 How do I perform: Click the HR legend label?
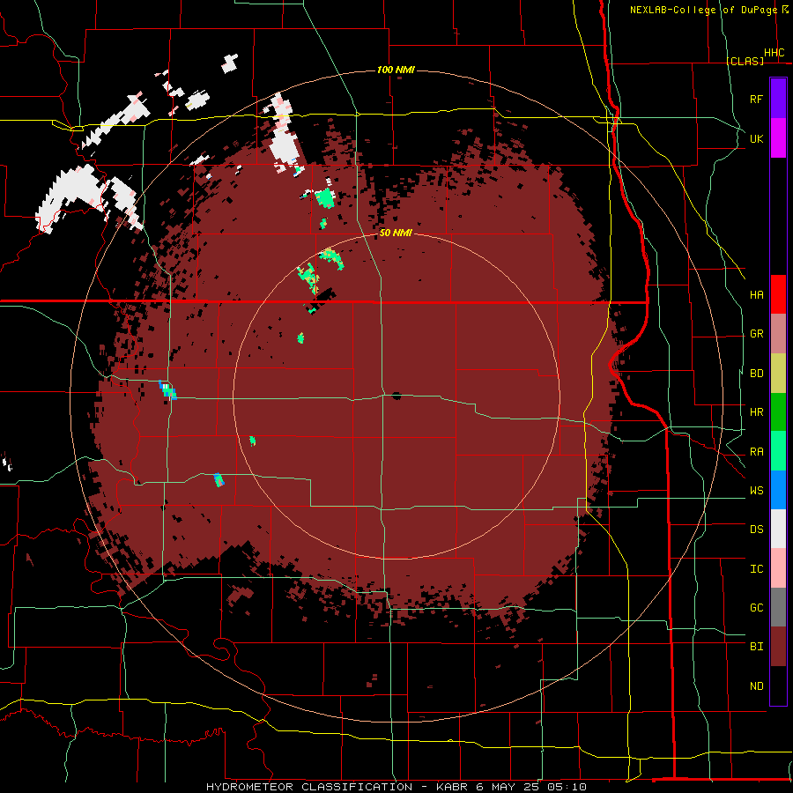pyautogui.click(x=756, y=412)
